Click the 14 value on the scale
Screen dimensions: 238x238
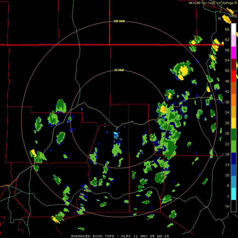tap(227, 165)
